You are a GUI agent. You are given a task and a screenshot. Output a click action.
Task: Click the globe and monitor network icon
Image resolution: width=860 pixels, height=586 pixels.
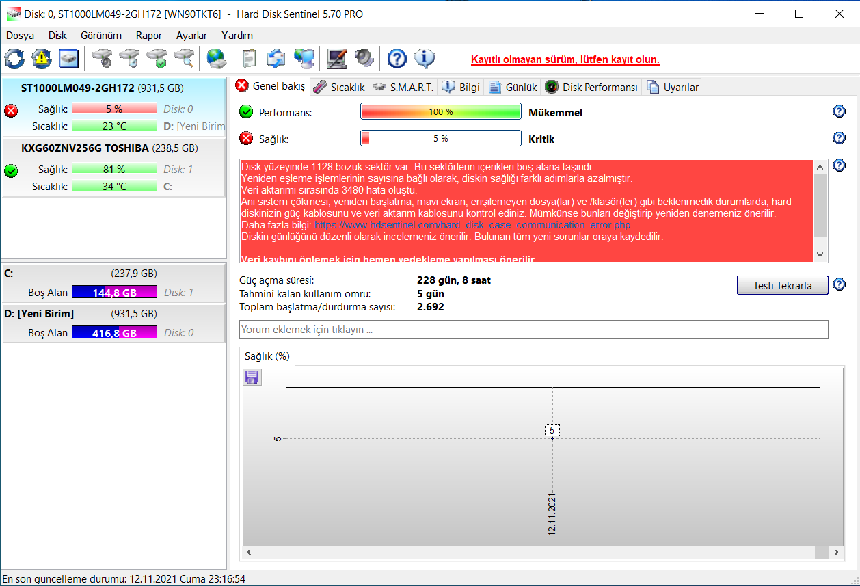click(304, 59)
